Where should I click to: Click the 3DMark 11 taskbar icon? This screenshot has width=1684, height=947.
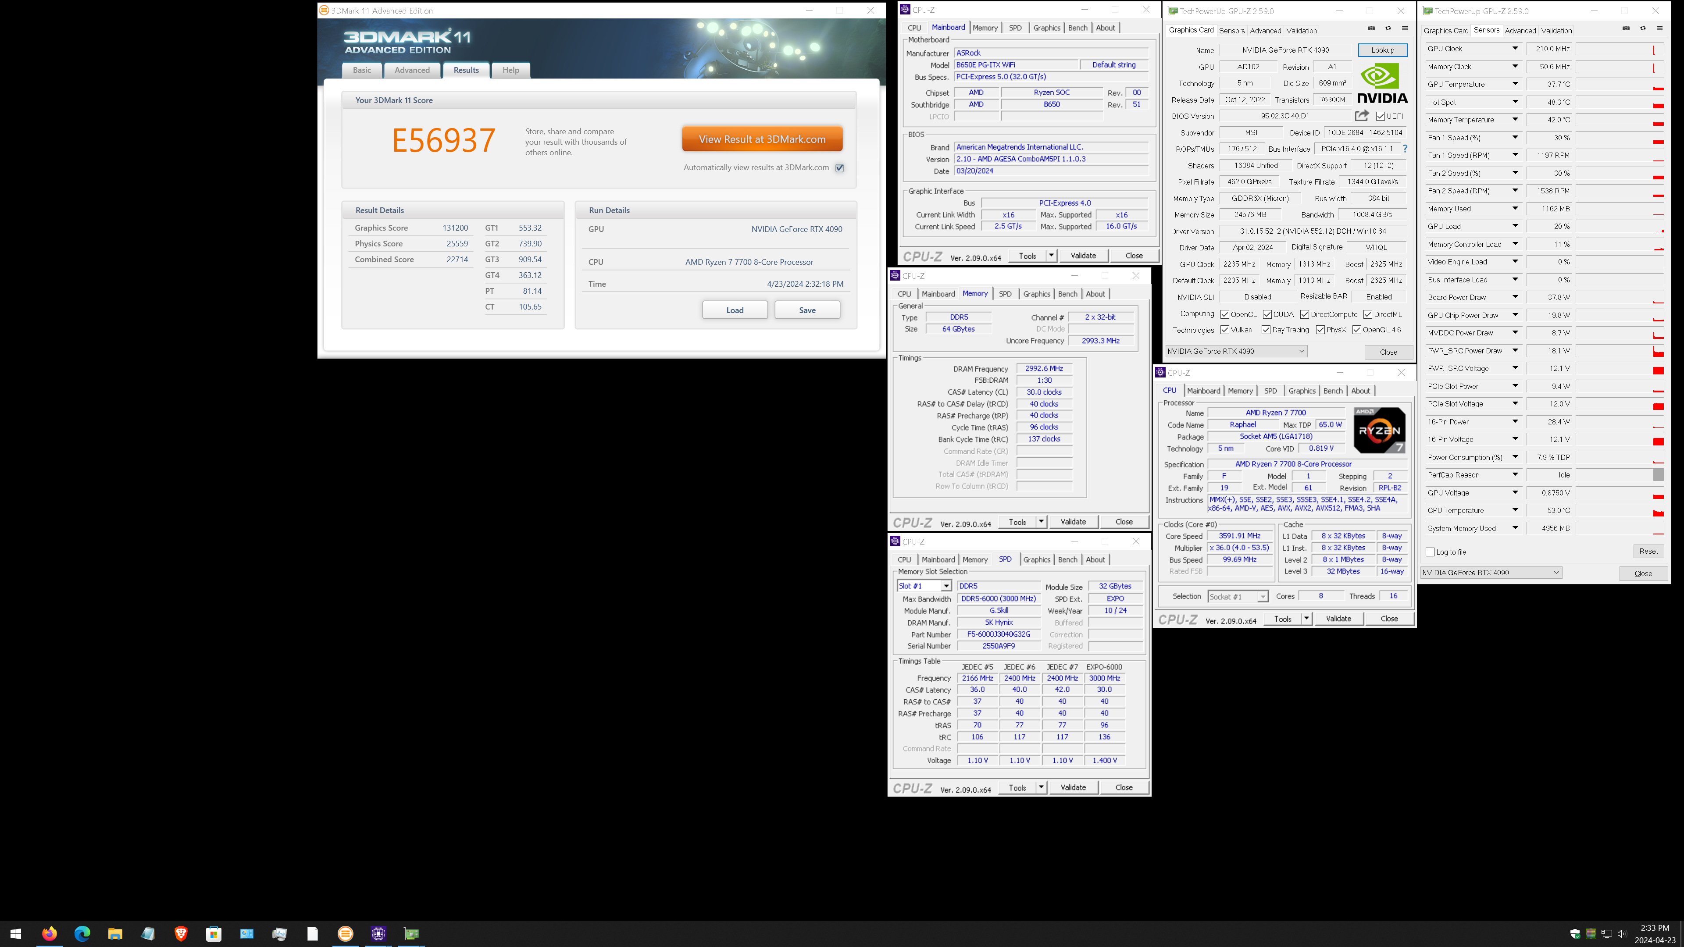point(345,933)
